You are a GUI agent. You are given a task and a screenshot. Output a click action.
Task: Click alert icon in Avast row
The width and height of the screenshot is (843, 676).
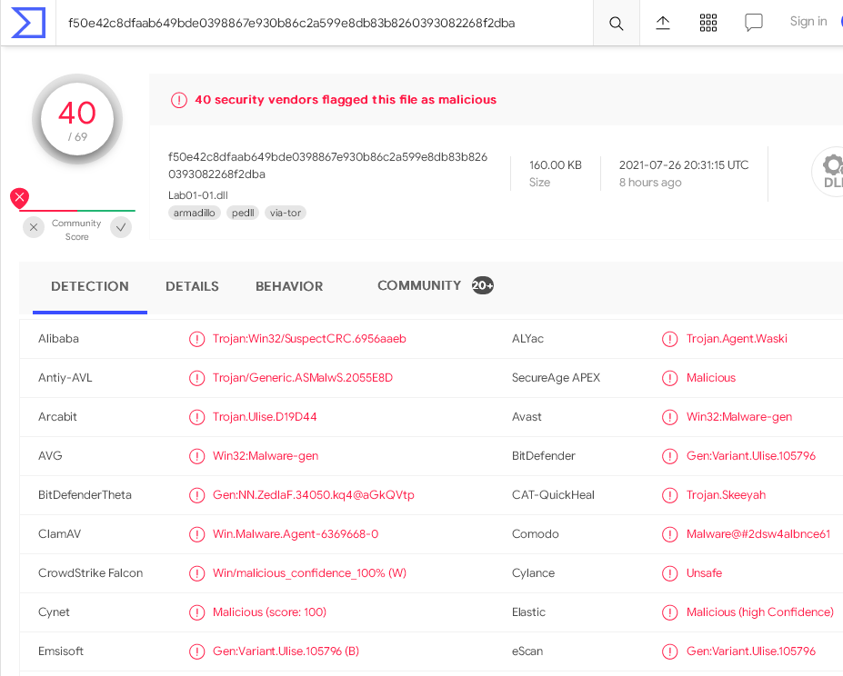click(670, 417)
